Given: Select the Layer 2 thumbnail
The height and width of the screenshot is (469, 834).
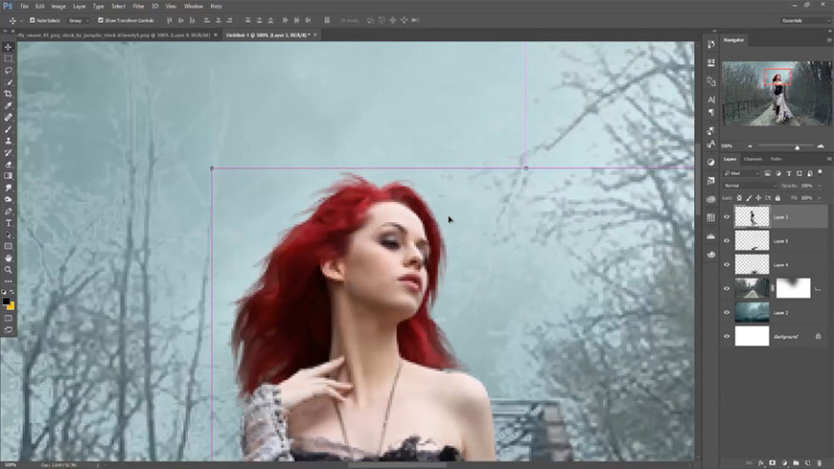Looking at the screenshot, I should (x=752, y=312).
